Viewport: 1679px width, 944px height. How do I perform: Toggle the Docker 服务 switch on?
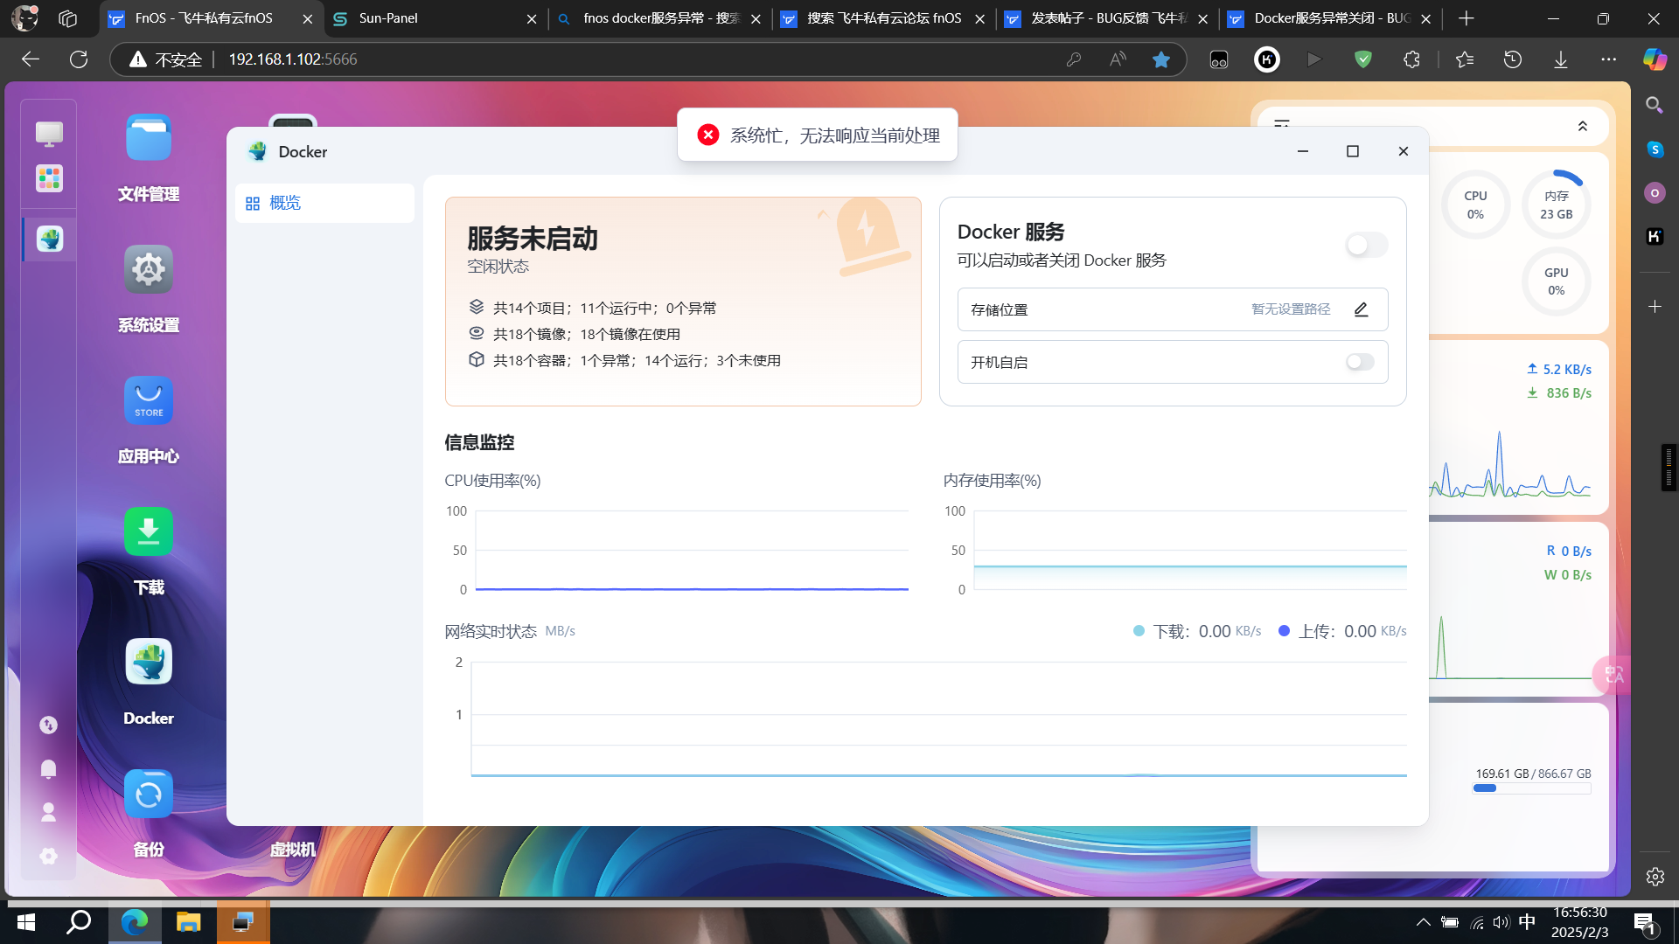1367,245
